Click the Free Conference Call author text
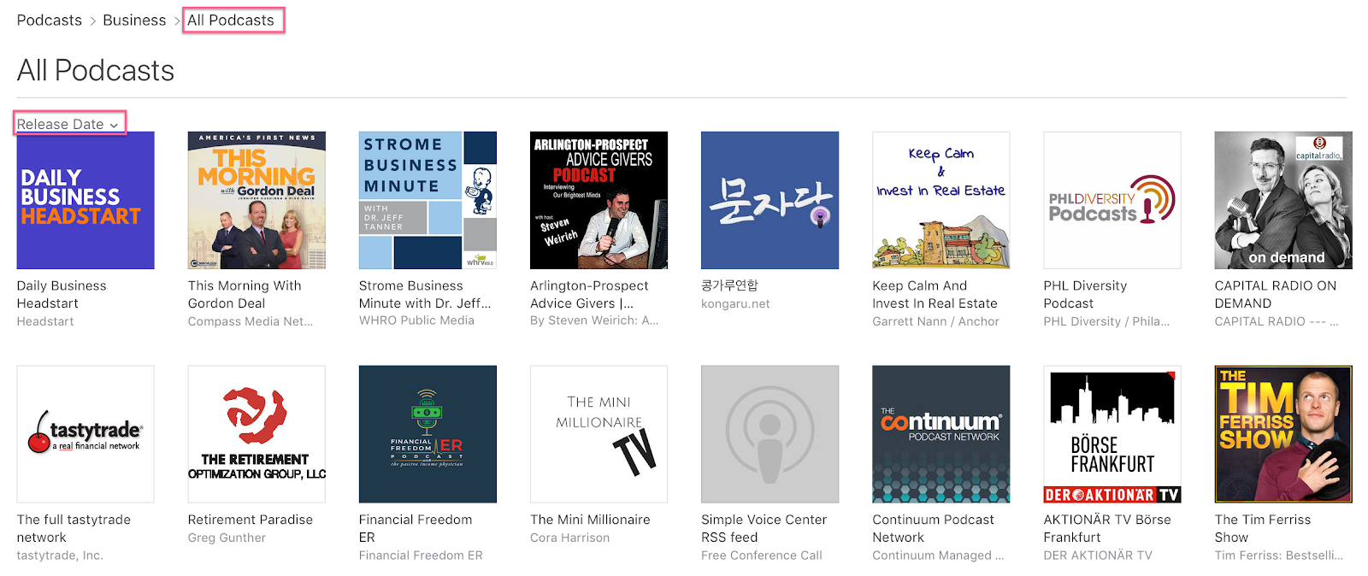1368x576 pixels. pos(761,555)
